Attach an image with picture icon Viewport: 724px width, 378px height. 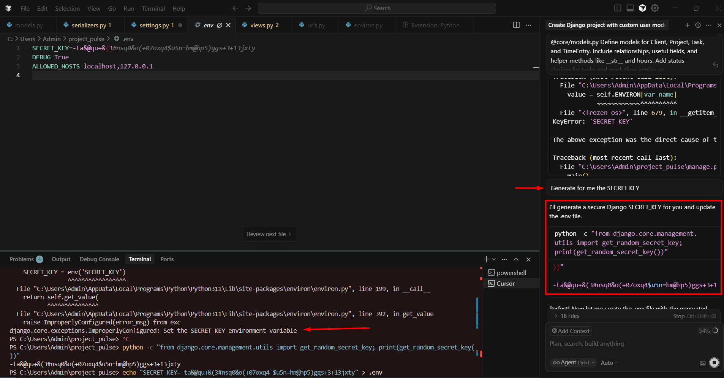702,363
